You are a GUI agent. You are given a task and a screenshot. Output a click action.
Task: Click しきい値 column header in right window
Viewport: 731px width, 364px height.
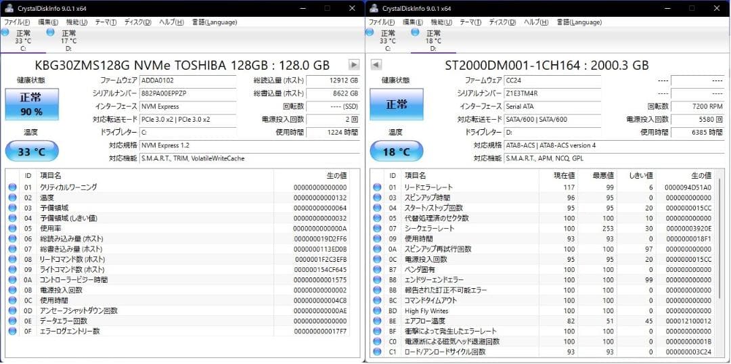tap(636, 175)
